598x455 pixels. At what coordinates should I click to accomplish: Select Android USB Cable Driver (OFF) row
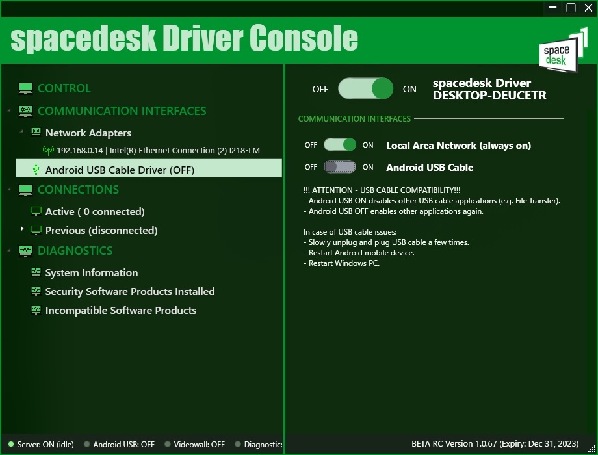pyautogui.click(x=149, y=168)
